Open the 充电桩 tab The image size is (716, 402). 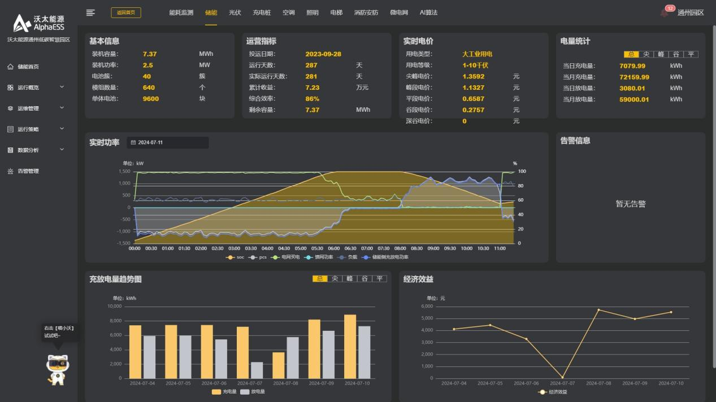pyautogui.click(x=262, y=12)
